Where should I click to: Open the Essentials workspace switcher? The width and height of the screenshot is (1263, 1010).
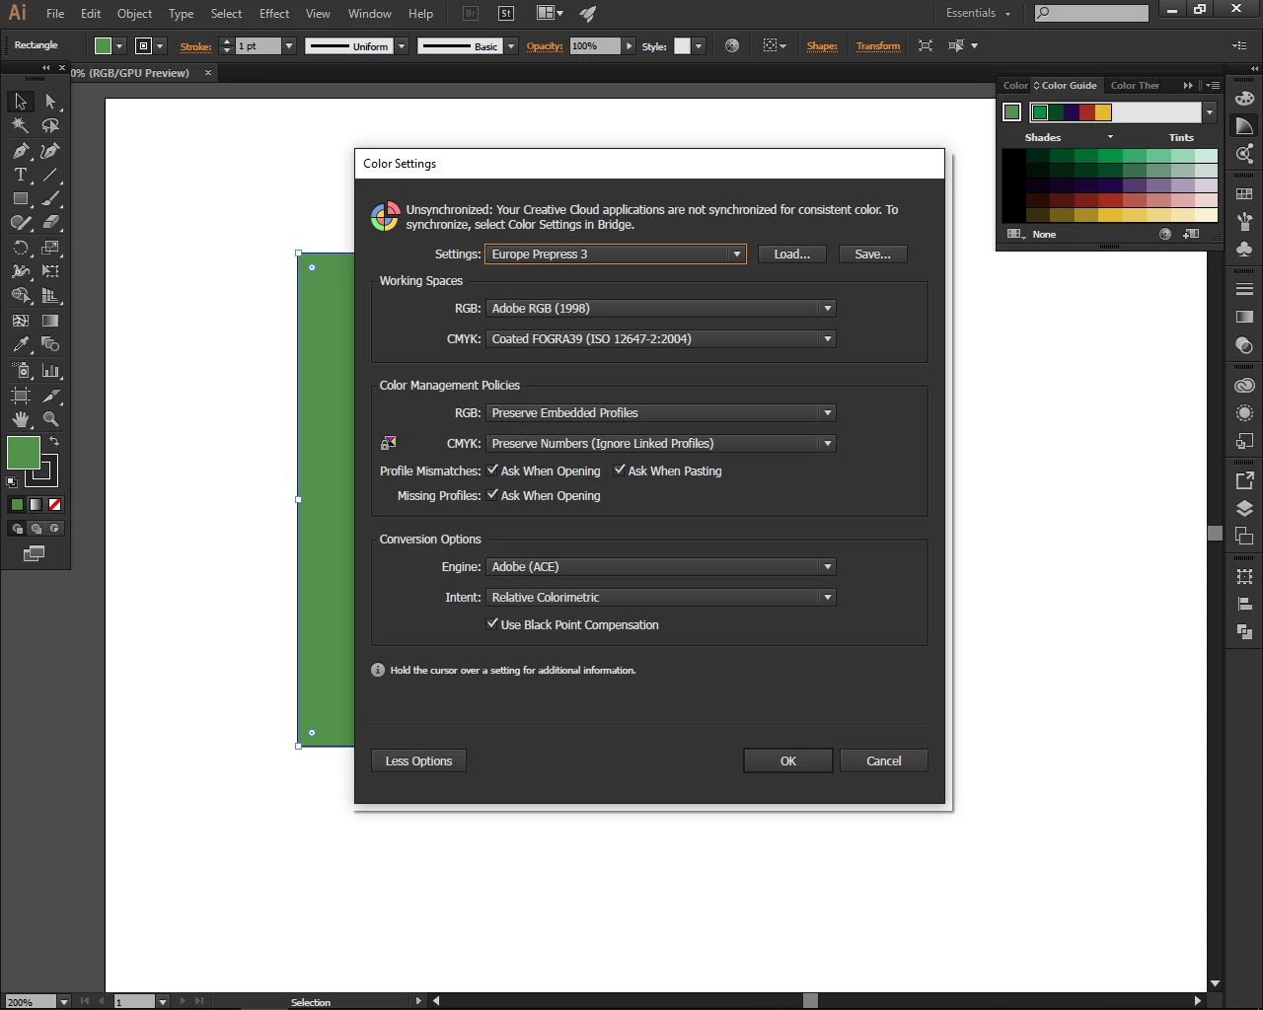coord(978,13)
